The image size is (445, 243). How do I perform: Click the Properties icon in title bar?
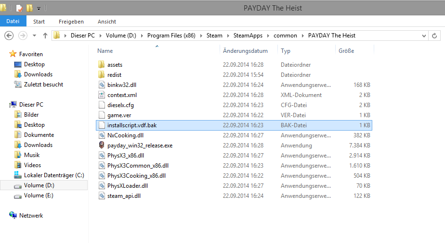coord(19,8)
